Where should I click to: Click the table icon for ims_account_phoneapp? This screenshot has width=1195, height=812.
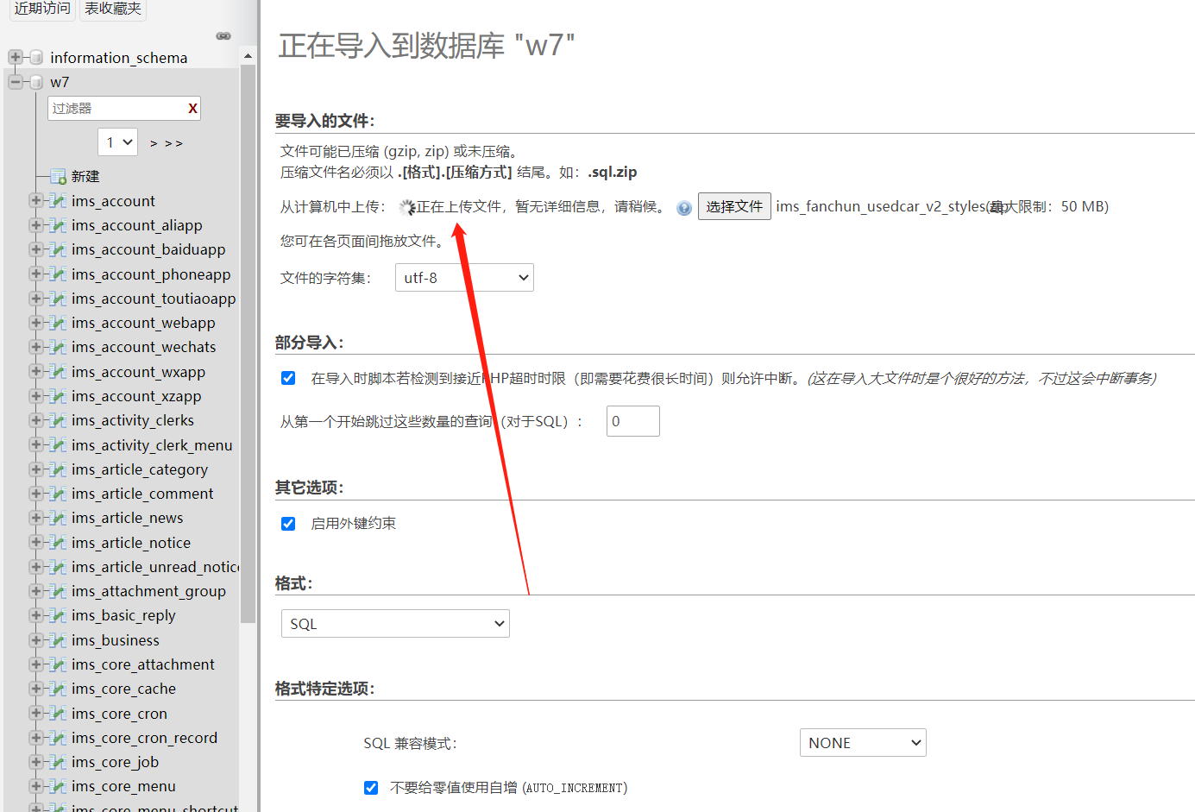pyautogui.click(x=59, y=274)
